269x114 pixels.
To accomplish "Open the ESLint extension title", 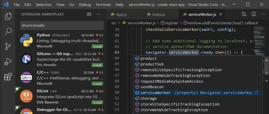I will 43,91.
